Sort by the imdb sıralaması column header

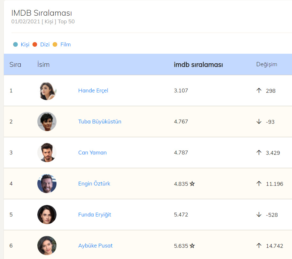(198, 65)
